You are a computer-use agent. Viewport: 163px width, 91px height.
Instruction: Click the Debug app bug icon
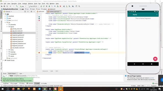49,6
